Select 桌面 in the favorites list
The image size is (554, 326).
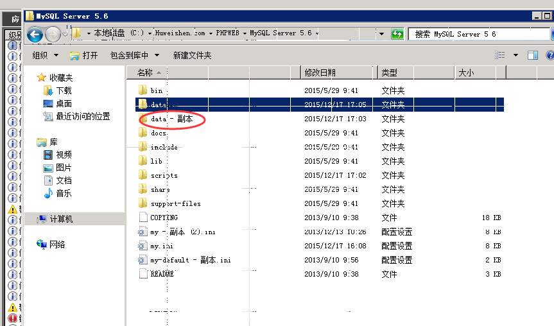click(58, 103)
